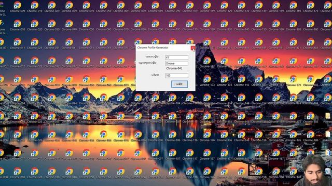This screenshot has height=186, width=332.
Task: Click the Chrome-170 profile shortcut
Action: click(x=294, y=25)
